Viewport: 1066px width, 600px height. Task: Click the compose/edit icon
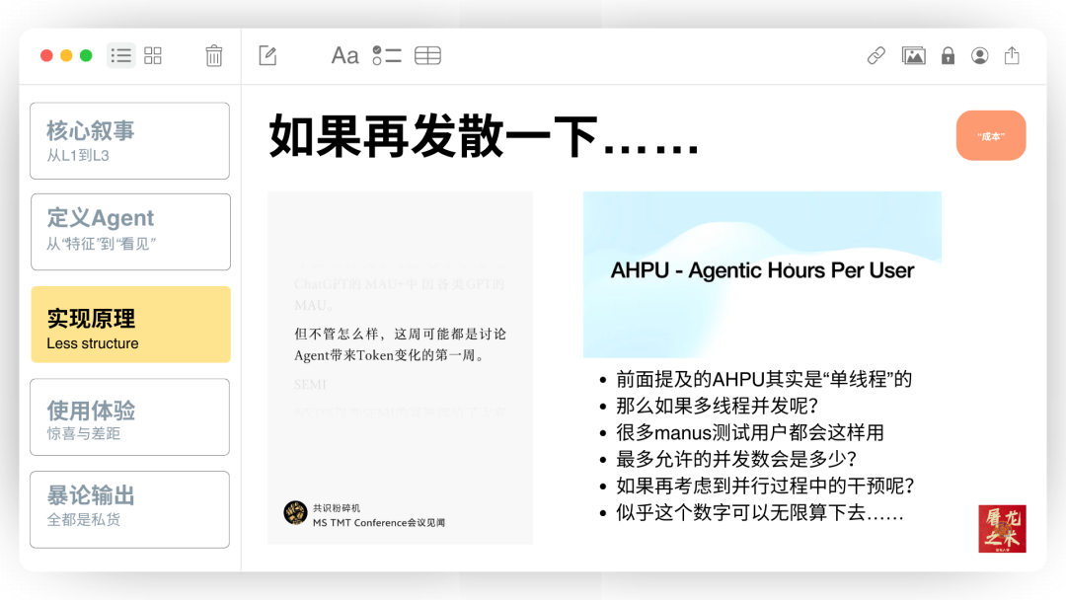tap(266, 55)
